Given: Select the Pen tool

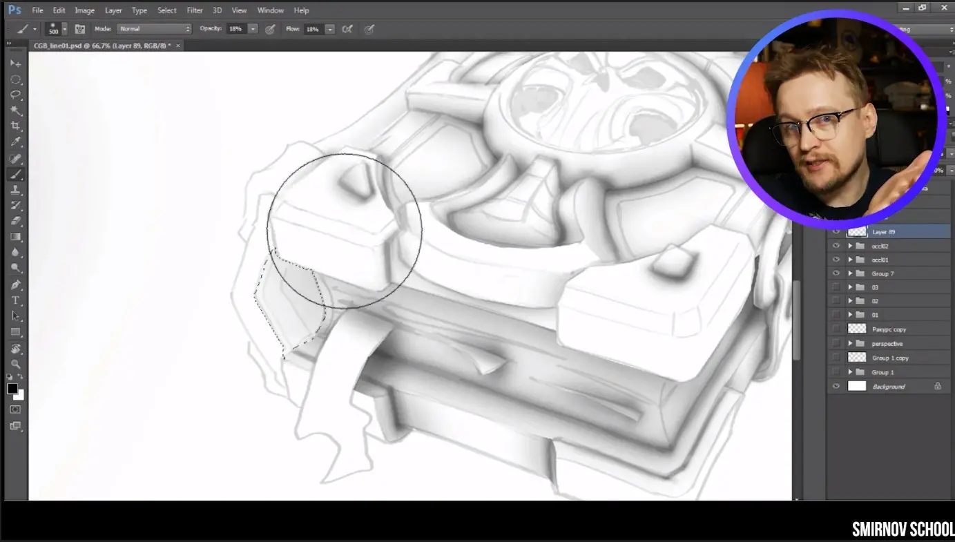Looking at the screenshot, I should tap(15, 284).
